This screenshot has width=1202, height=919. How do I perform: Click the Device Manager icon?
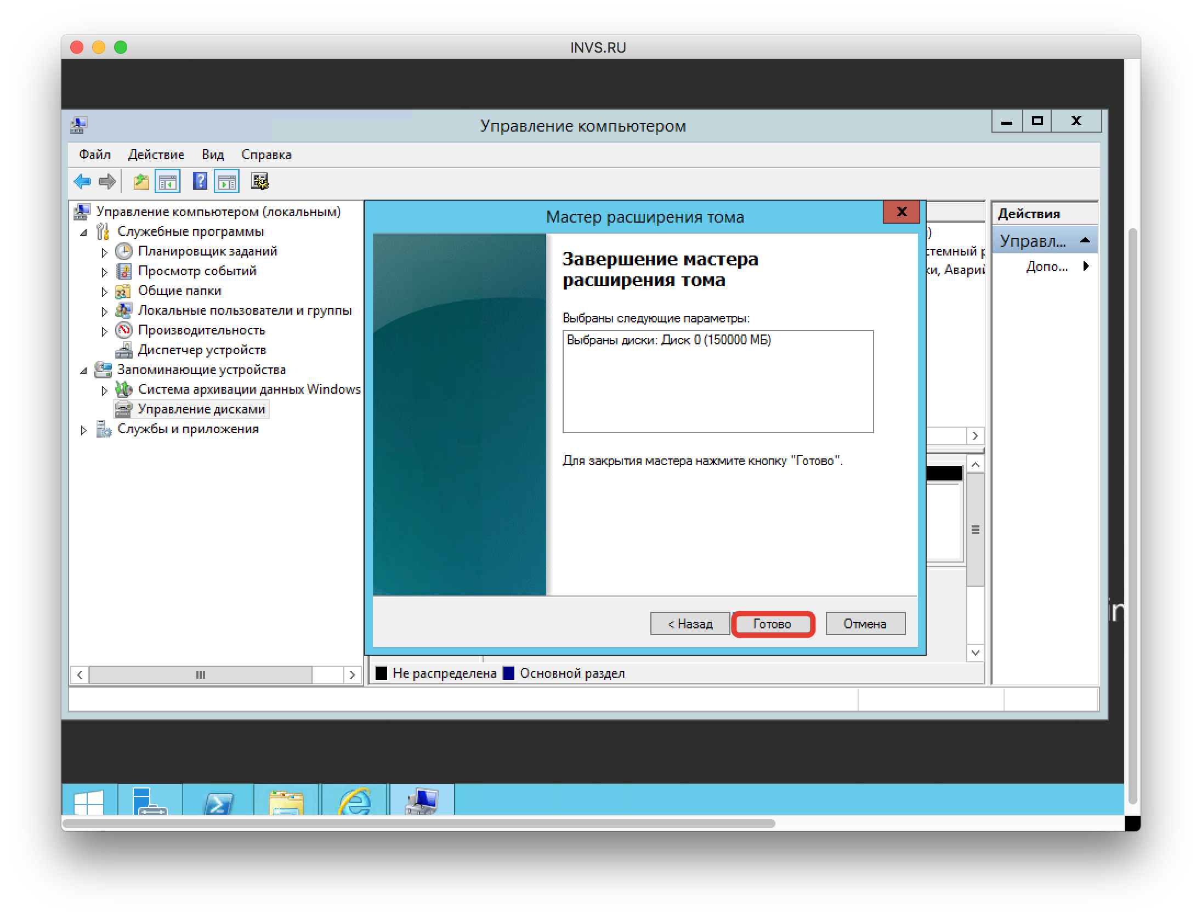coord(124,350)
